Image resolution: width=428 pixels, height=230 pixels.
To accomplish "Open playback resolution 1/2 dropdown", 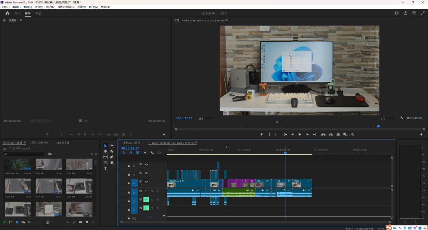I will click(x=389, y=118).
